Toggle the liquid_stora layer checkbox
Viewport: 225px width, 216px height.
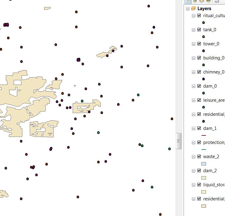tap(199, 184)
